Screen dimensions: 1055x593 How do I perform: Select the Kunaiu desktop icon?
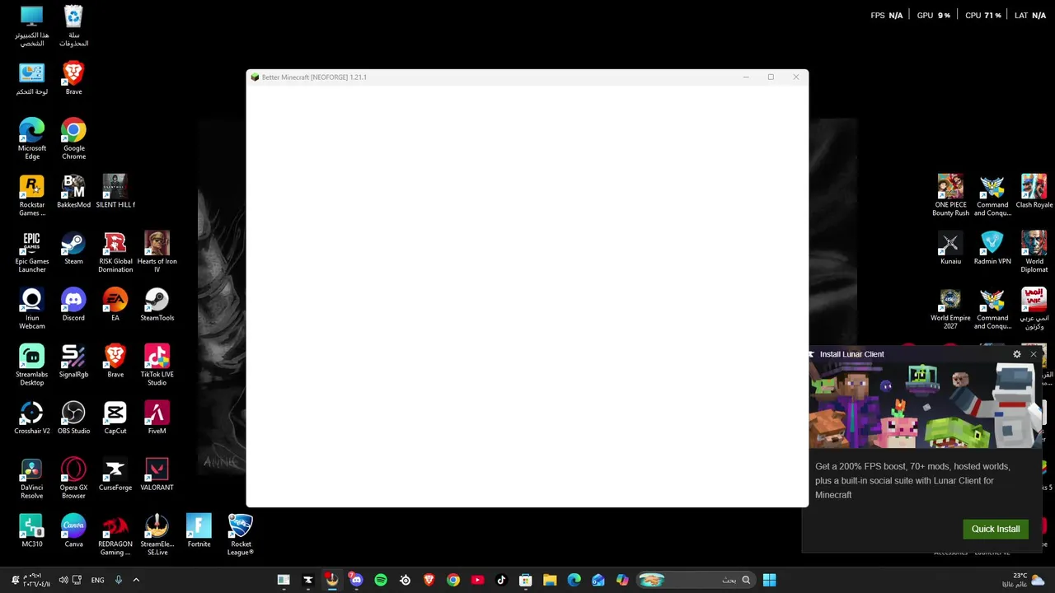(x=950, y=248)
